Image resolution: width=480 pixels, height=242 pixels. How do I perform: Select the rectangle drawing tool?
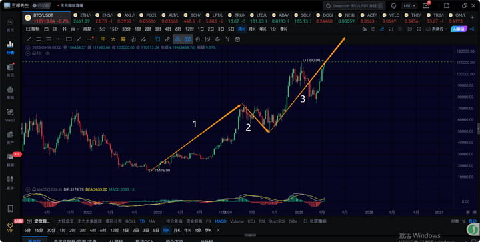69,39
